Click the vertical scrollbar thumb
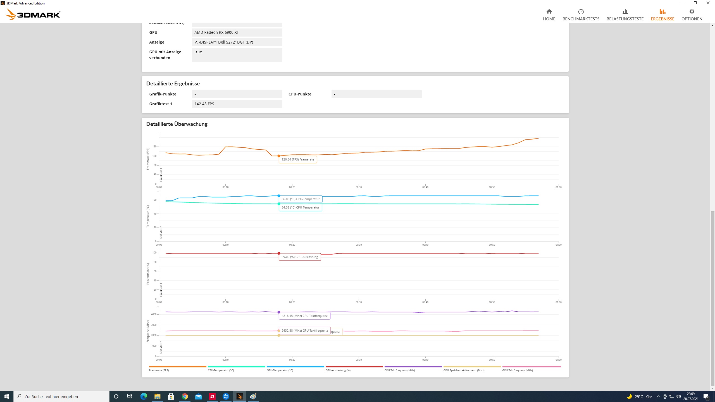Image resolution: width=715 pixels, height=402 pixels. tap(712, 299)
